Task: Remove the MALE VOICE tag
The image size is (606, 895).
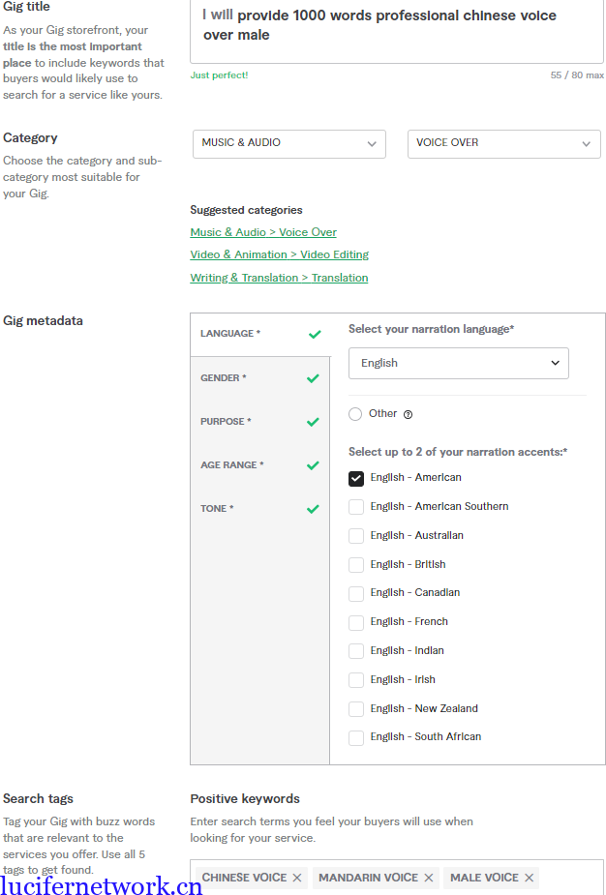Action: (x=529, y=878)
